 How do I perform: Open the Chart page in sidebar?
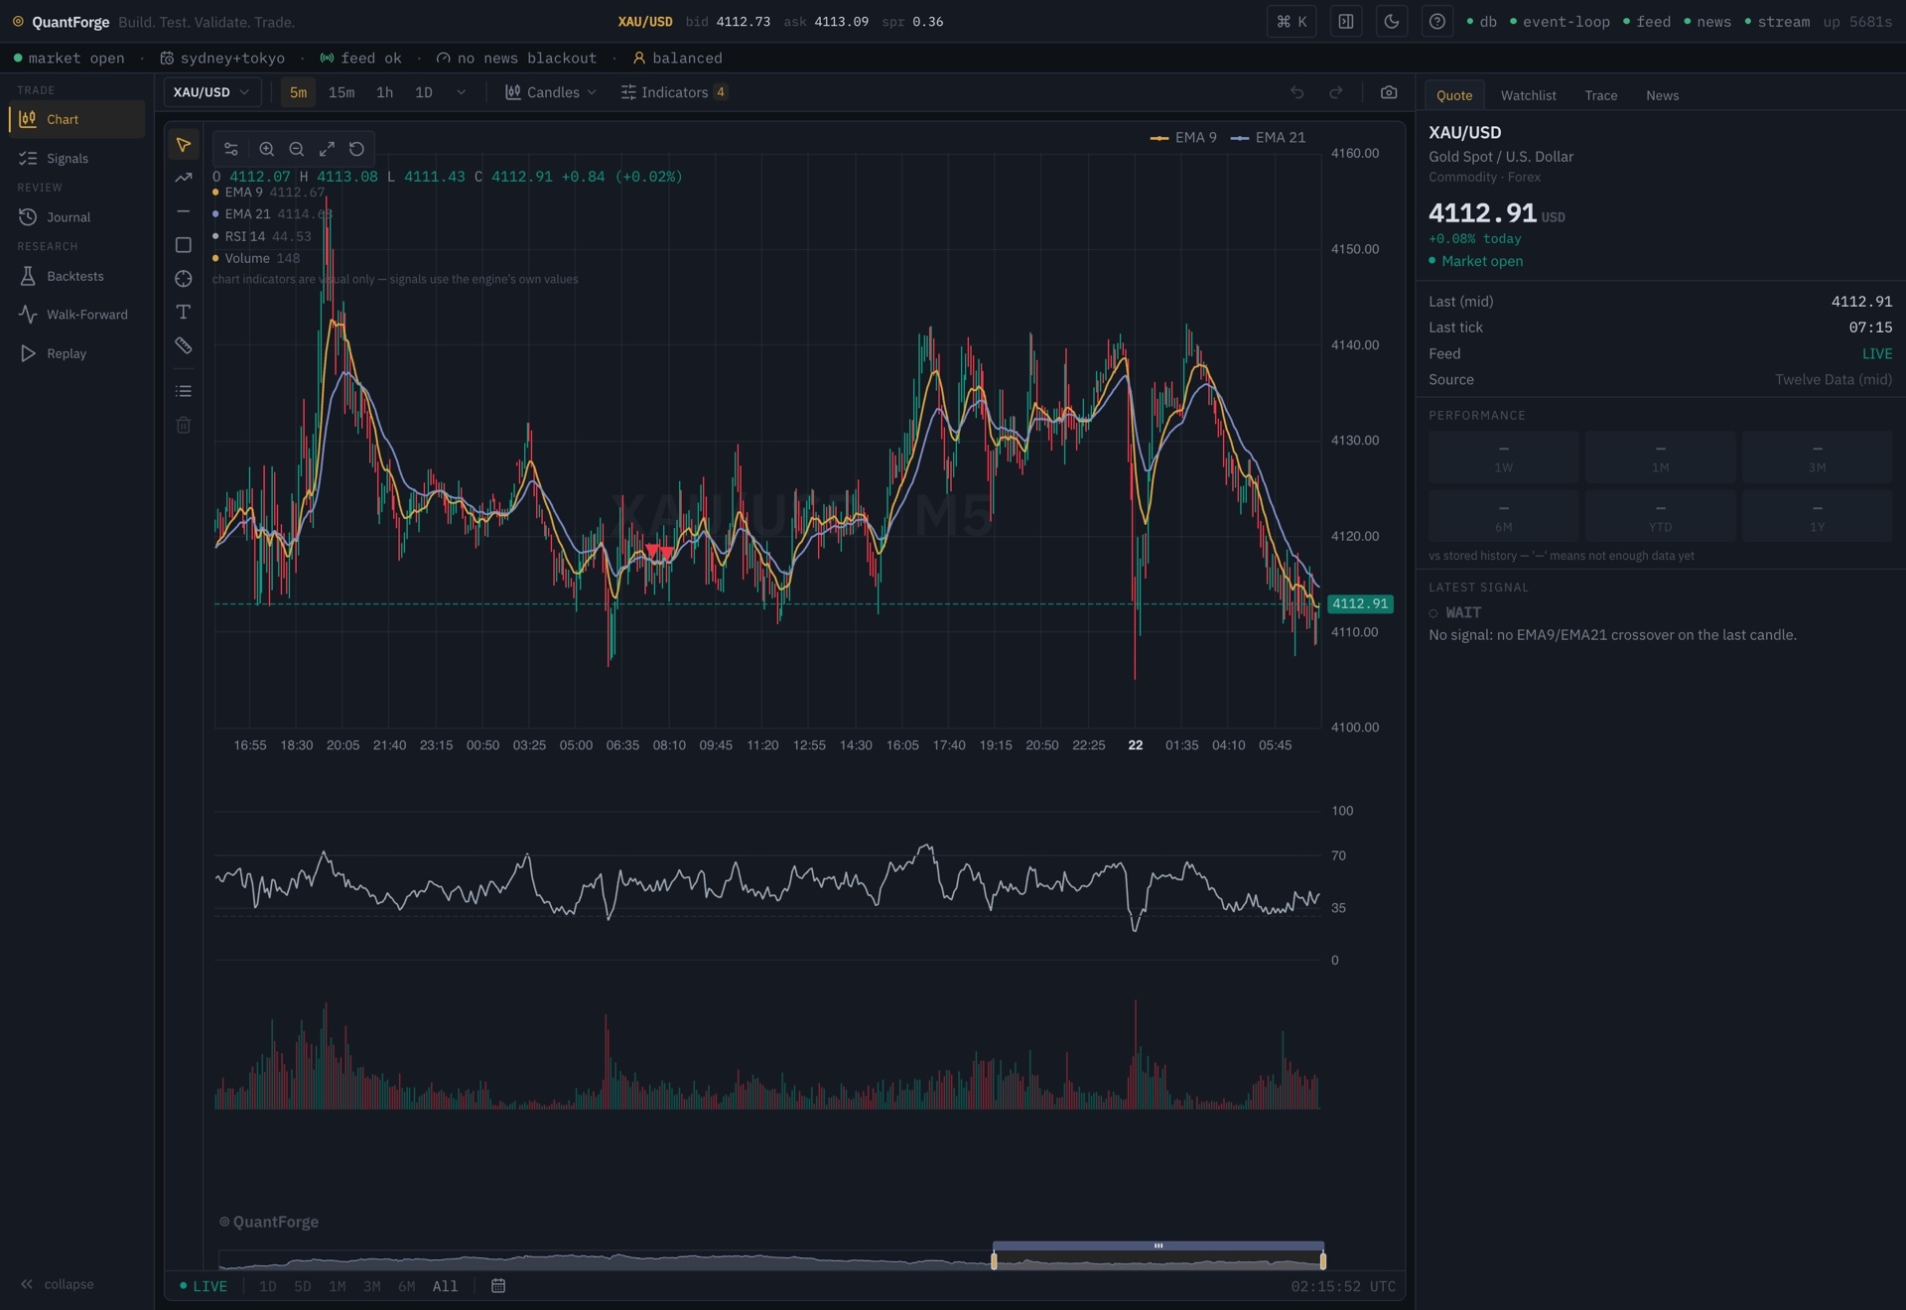point(77,119)
